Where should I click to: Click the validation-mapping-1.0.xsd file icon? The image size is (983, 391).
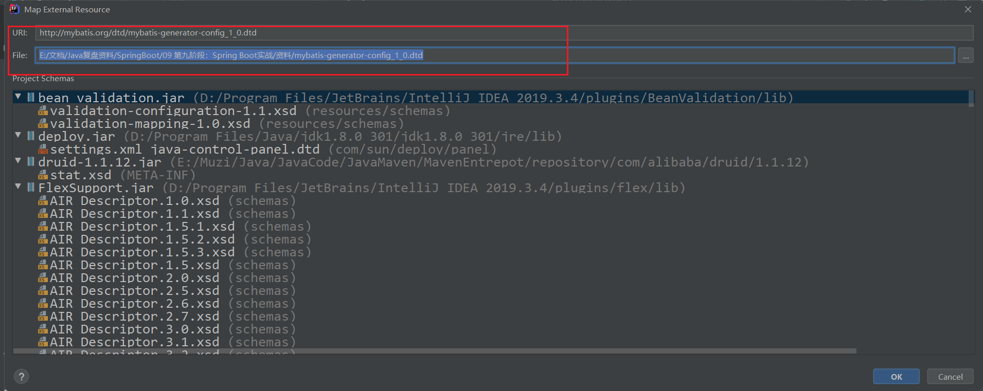click(x=43, y=123)
